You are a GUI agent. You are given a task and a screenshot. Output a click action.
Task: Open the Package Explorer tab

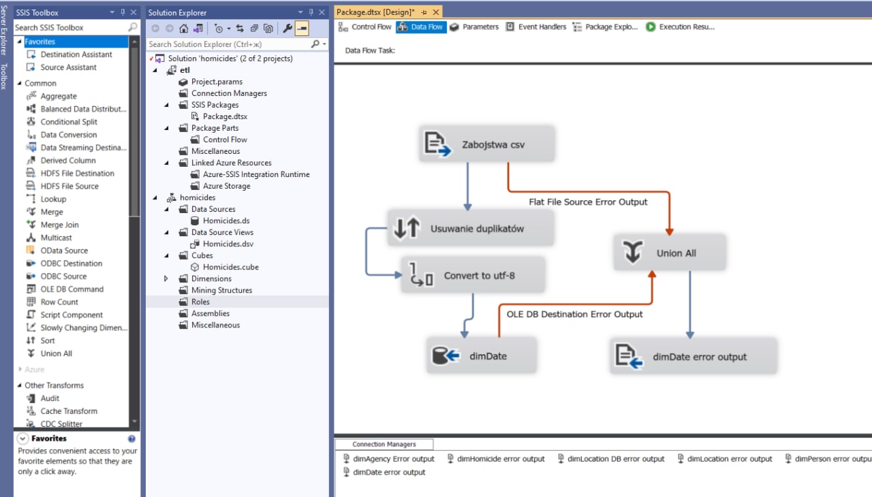point(606,27)
